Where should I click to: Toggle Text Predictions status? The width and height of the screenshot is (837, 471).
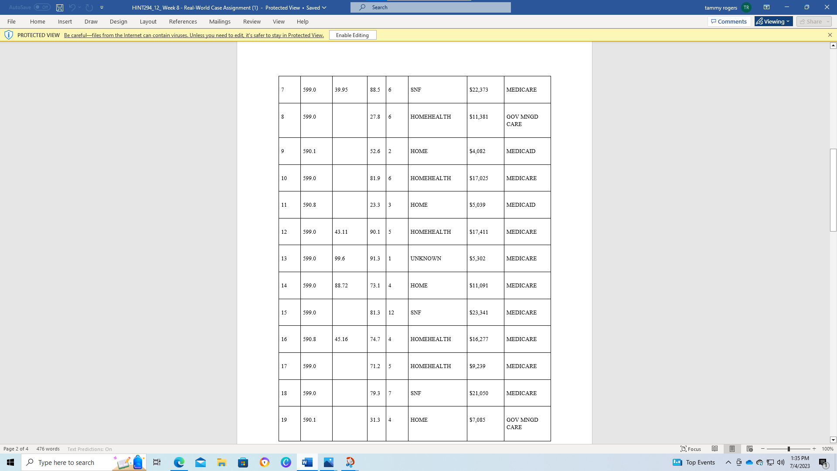point(89,449)
